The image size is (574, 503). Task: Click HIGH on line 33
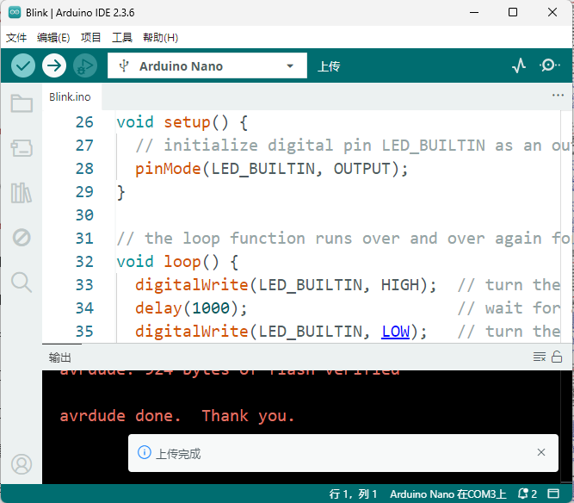click(400, 285)
